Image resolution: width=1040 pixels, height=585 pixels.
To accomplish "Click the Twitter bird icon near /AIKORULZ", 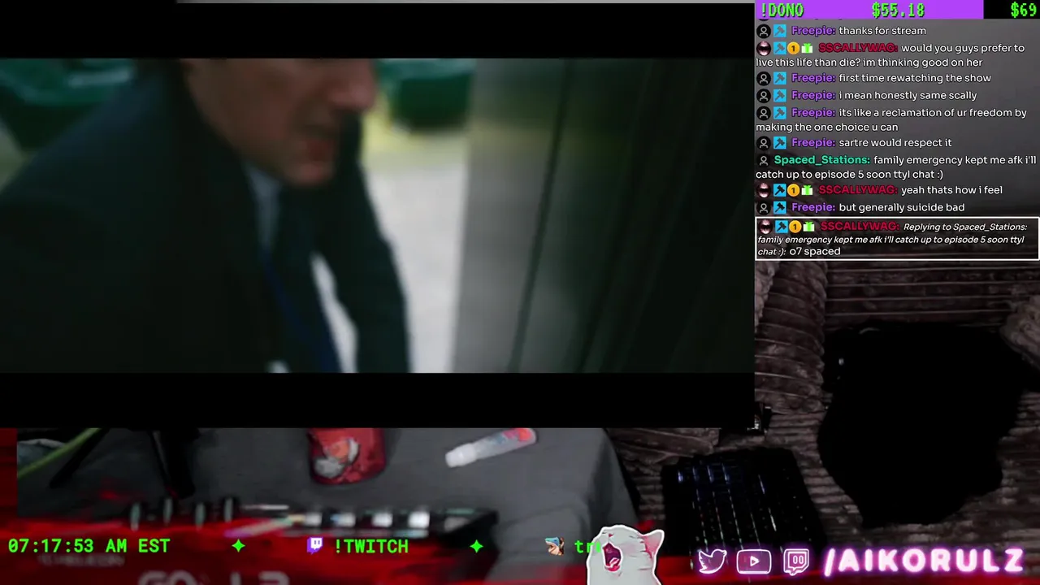I will [712, 561].
